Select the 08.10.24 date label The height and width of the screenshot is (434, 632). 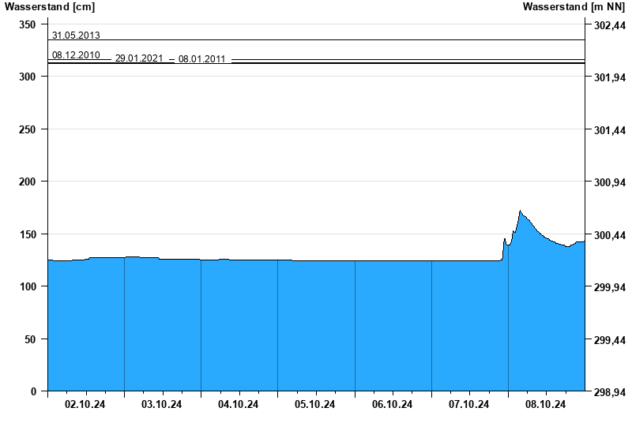[x=546, y=404]
